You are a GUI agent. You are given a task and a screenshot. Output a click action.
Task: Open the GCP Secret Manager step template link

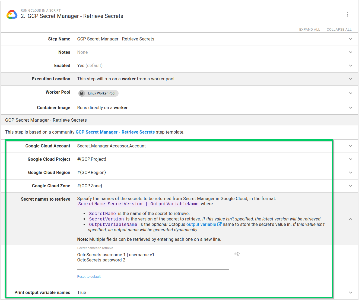(115, 132)
